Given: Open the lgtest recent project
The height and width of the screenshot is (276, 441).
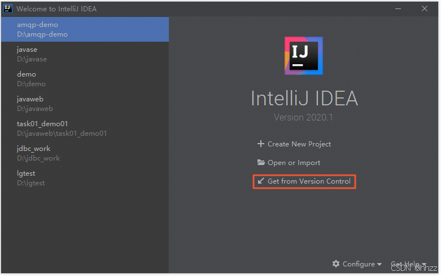Looking at the screenshot, I should pos(85,178).
